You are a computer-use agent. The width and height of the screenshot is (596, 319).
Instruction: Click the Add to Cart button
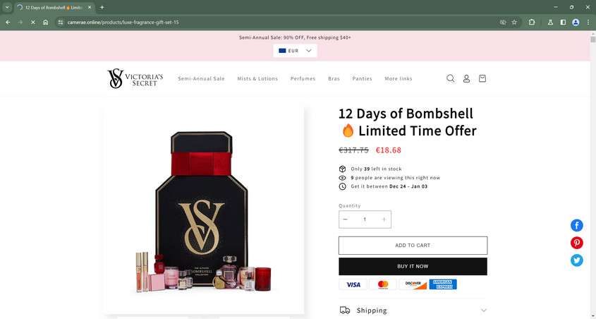coord(413,245)
